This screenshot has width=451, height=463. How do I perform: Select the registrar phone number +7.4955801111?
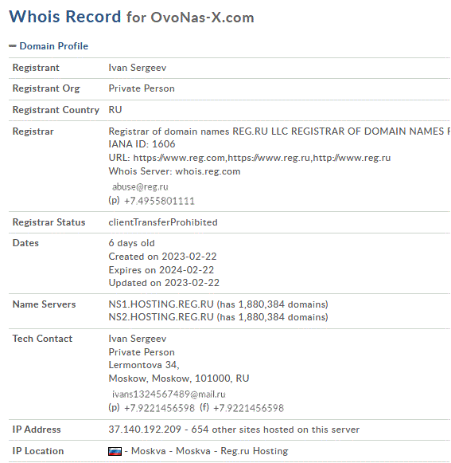tap(159, 201)
